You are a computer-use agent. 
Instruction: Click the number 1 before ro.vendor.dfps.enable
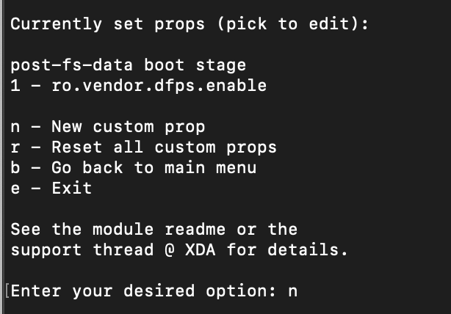pos(15,86)
